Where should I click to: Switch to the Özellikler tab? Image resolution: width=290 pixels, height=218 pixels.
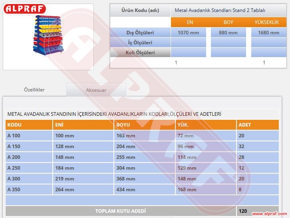coord(34,90)
